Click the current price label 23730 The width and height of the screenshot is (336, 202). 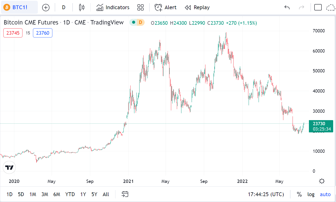(321, 126)
